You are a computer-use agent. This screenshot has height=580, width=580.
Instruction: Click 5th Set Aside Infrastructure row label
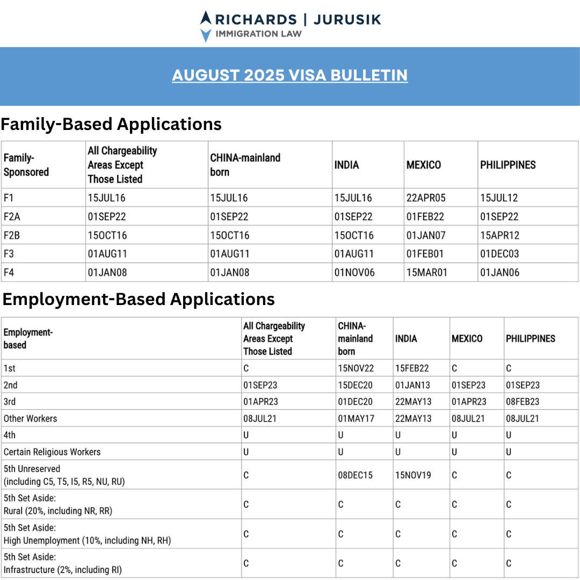click(62, 563)
